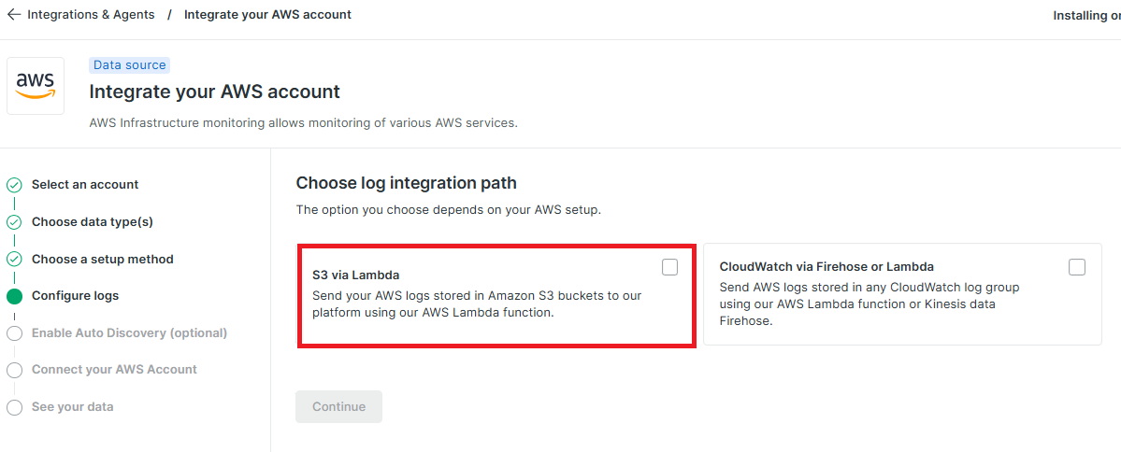Viewport: 1121px width, 452px height.
Task: Select the S3 via Lambda card
Action: pyautogui.click(x=496, y=296)
